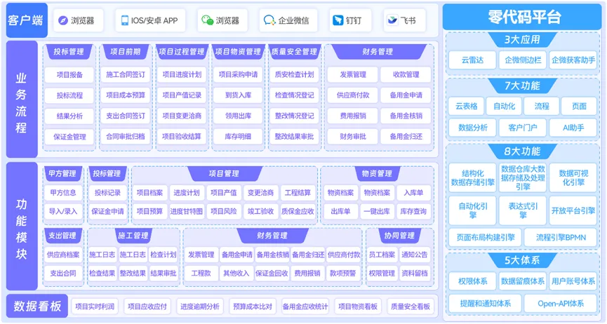Click the Feishu (飞书) icon

(392, 20)
